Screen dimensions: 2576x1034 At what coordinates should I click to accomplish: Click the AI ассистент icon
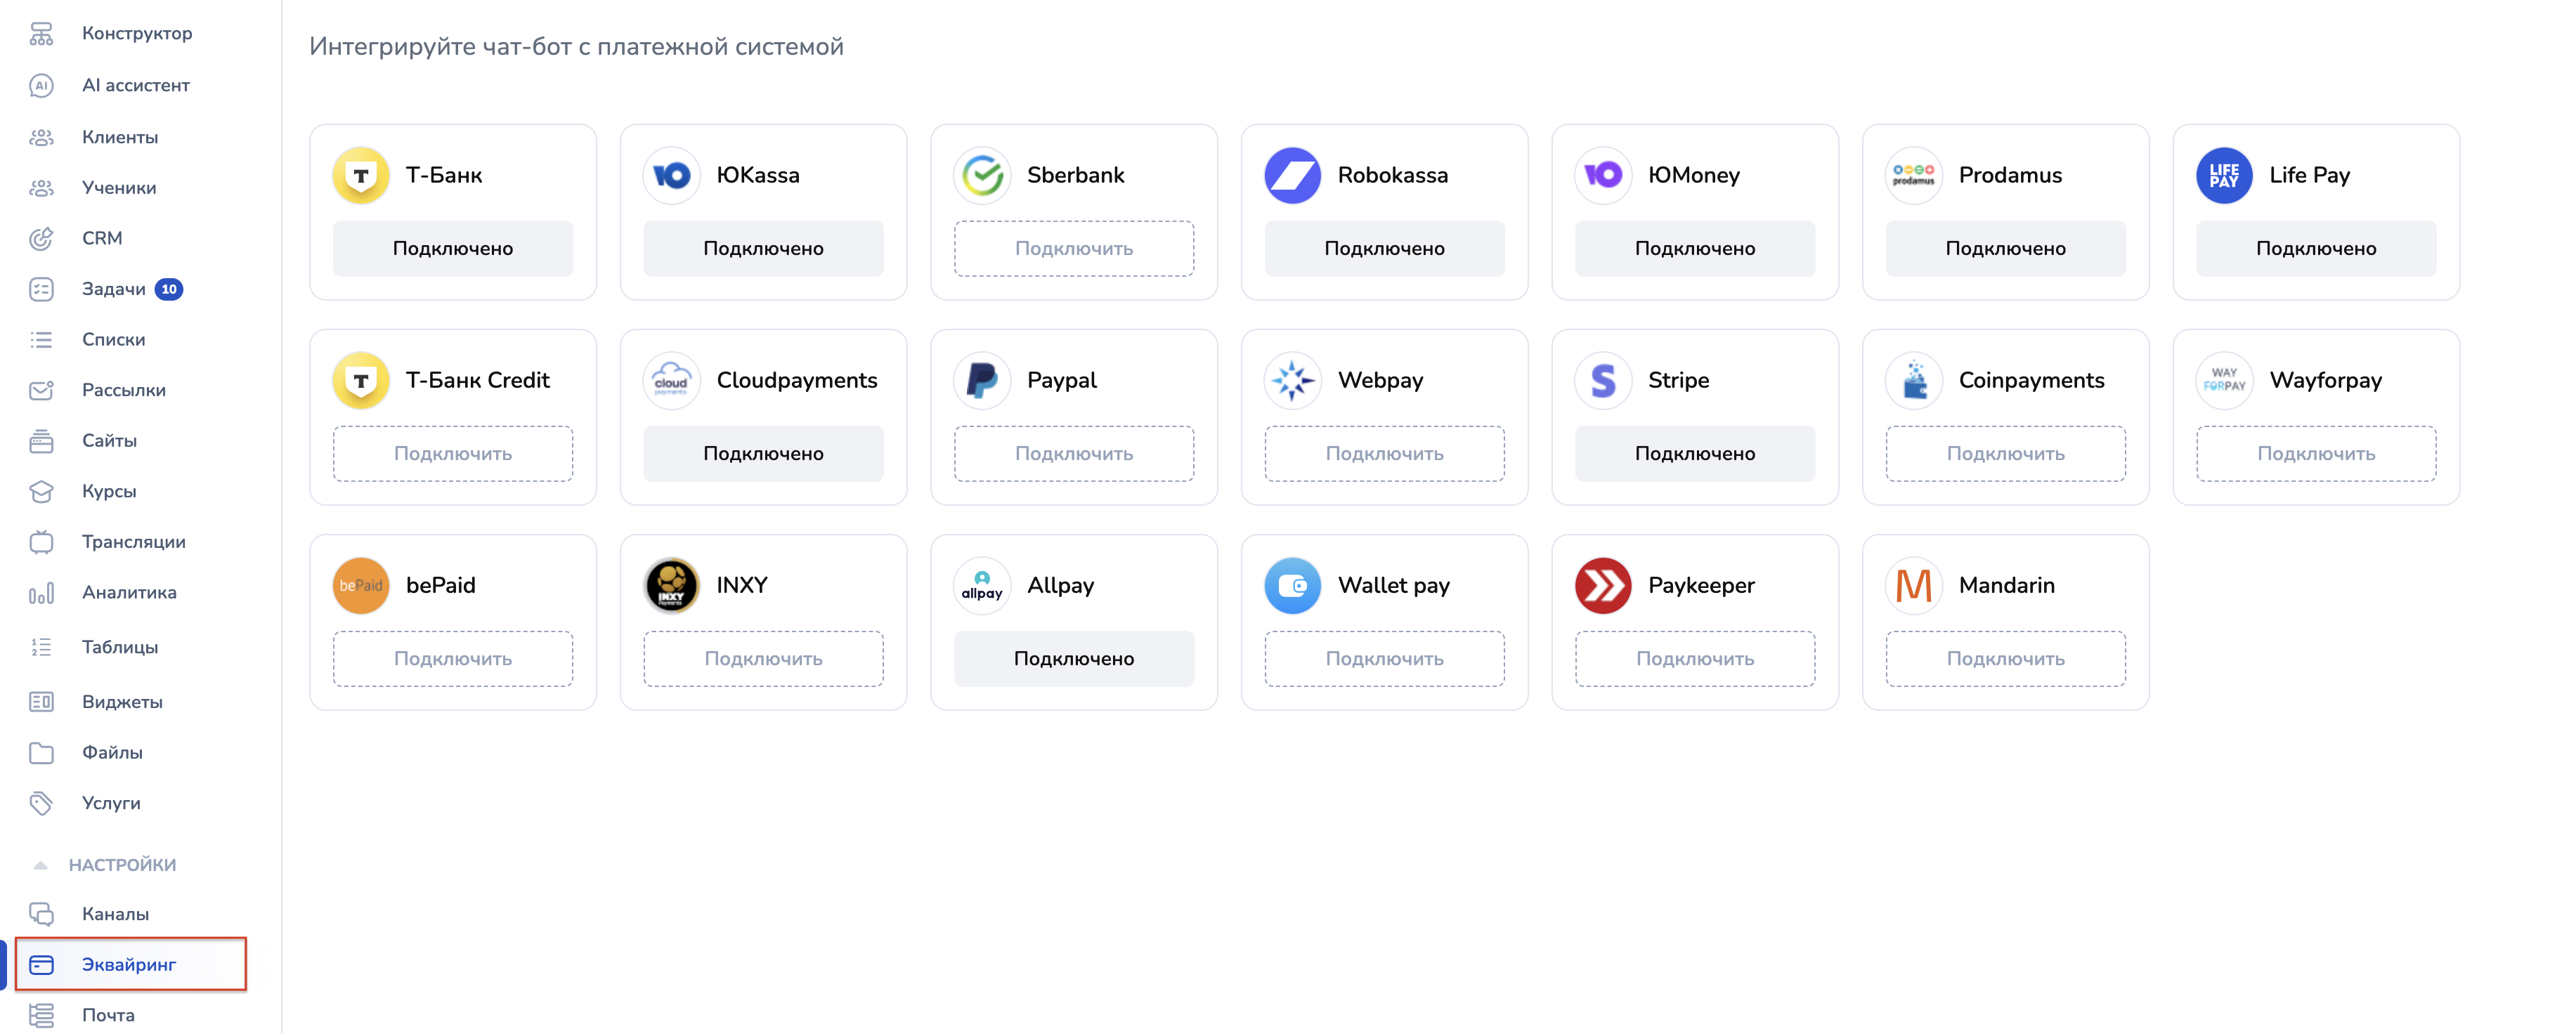(x=41, y=86)
